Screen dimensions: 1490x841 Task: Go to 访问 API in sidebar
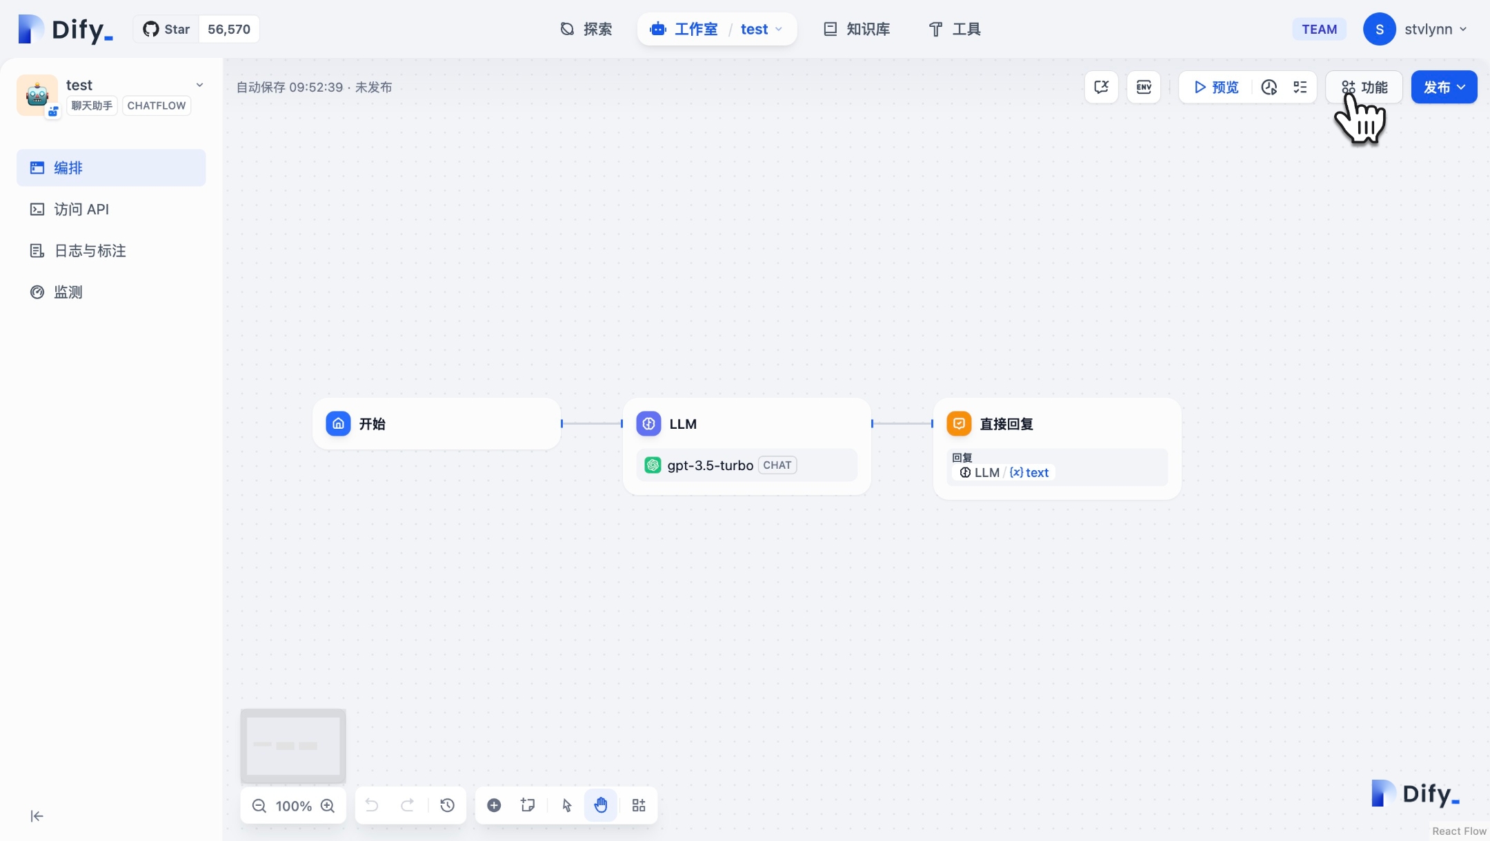point(81,209)
